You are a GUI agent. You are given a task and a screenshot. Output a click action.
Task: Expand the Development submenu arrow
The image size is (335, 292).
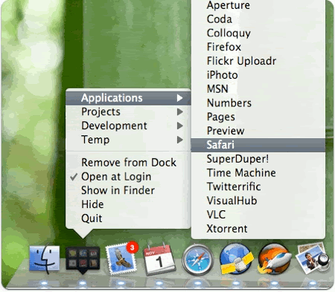(x=180, y=126)
